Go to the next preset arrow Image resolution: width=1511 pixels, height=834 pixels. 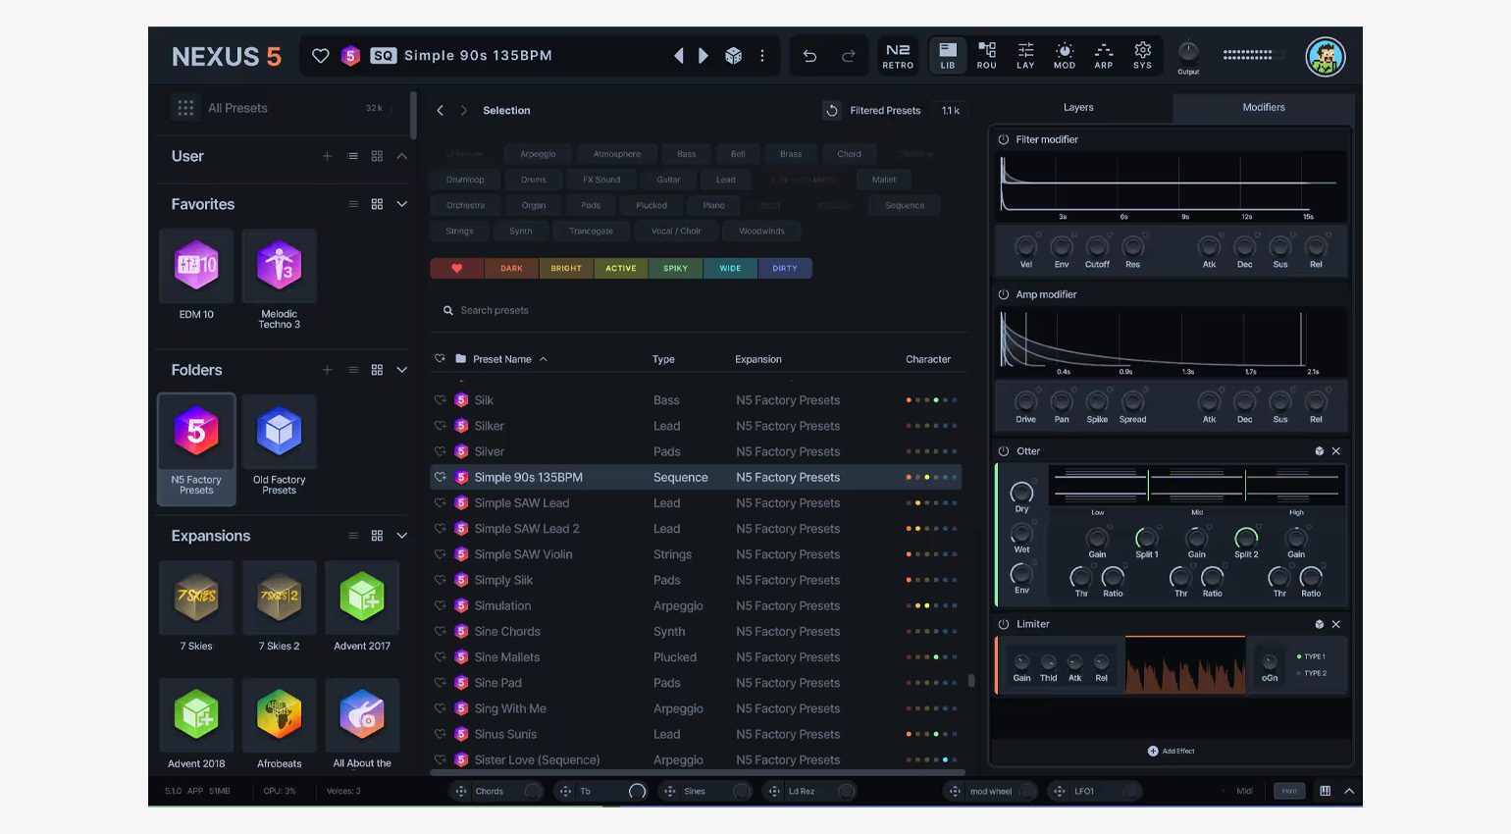coord(703,56)
